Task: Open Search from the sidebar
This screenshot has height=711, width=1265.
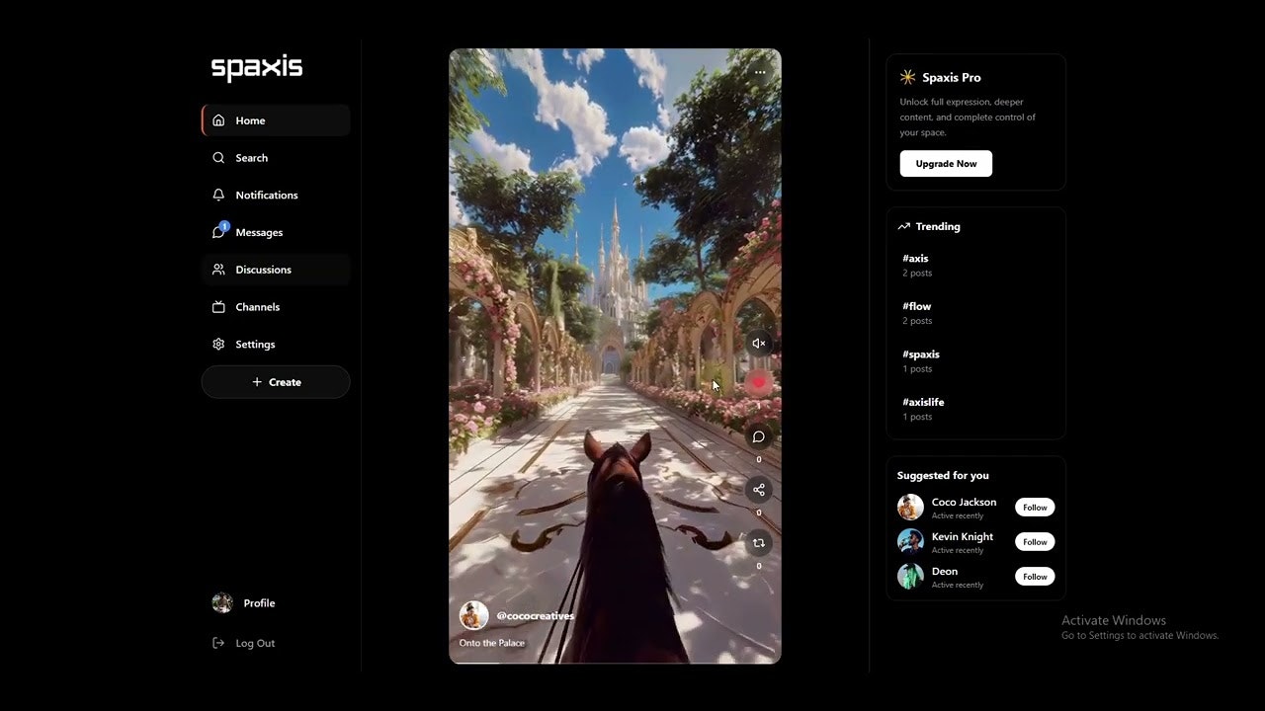Action: tap(276, 158)
